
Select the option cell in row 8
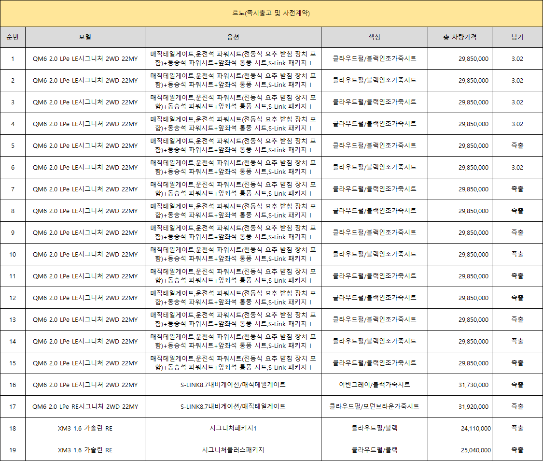pyautogui.click(x=233, y=211)
